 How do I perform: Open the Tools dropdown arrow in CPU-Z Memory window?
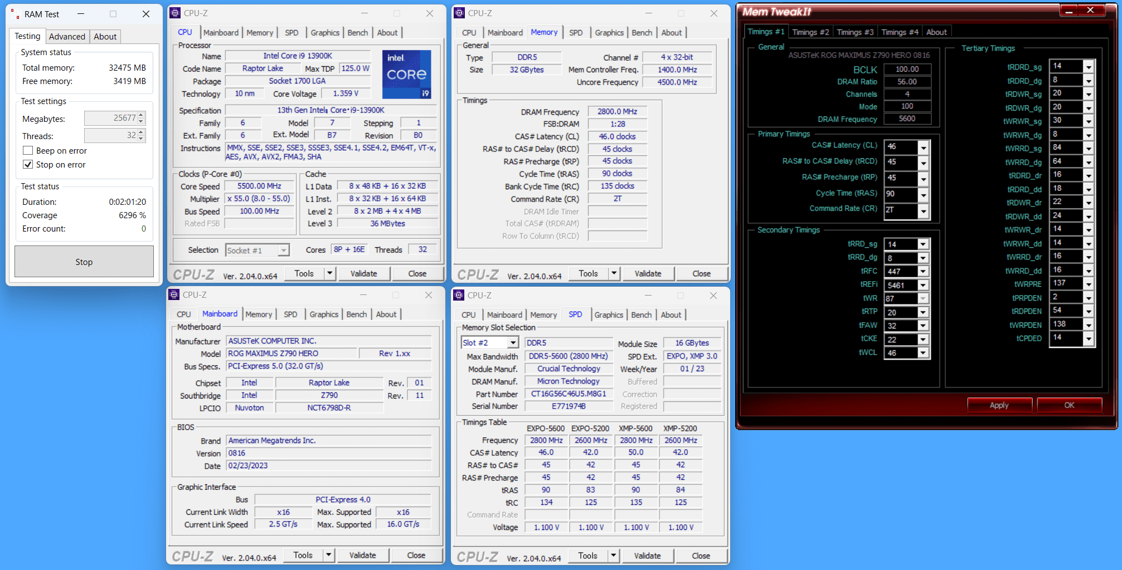tap(614, 273)
